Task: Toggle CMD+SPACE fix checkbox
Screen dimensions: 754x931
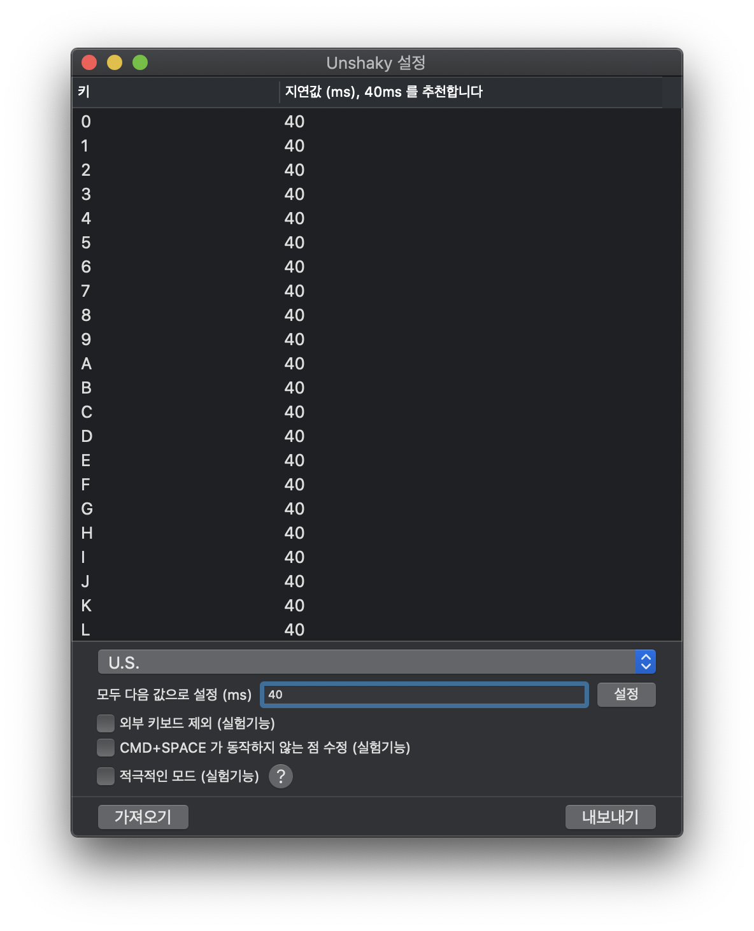Action: (105, 747)
